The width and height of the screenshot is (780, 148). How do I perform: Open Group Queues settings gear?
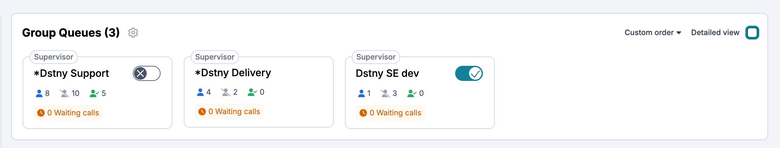click(133, 33)
